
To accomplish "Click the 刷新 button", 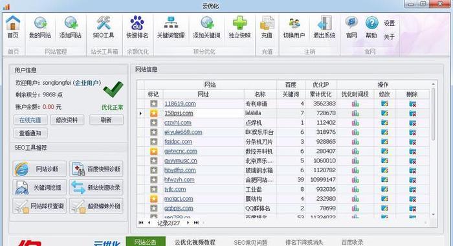I will coord(106,120).
